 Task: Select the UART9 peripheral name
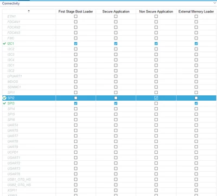[12, 147]
